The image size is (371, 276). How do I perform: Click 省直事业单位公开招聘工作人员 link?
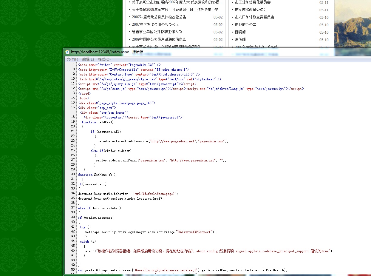pos(157,32)
